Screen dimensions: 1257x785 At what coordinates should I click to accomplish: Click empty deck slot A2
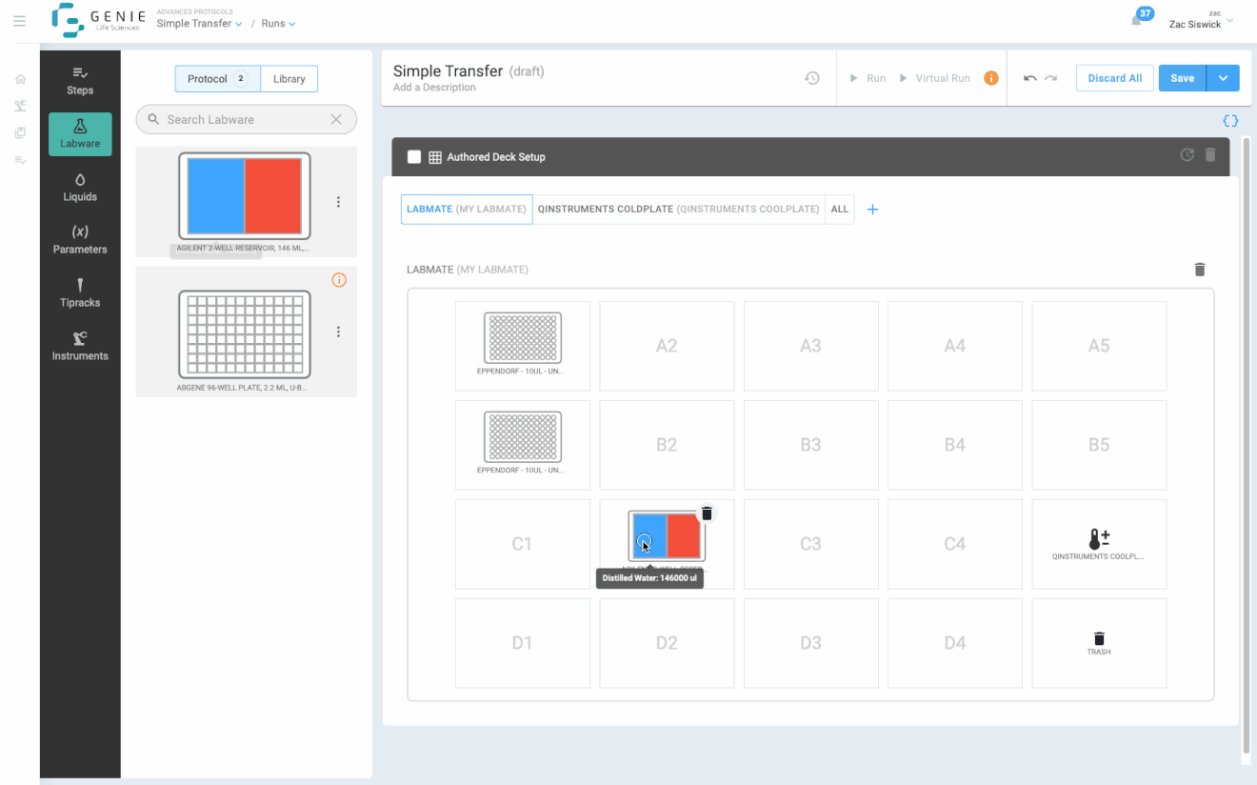[667, 346]
